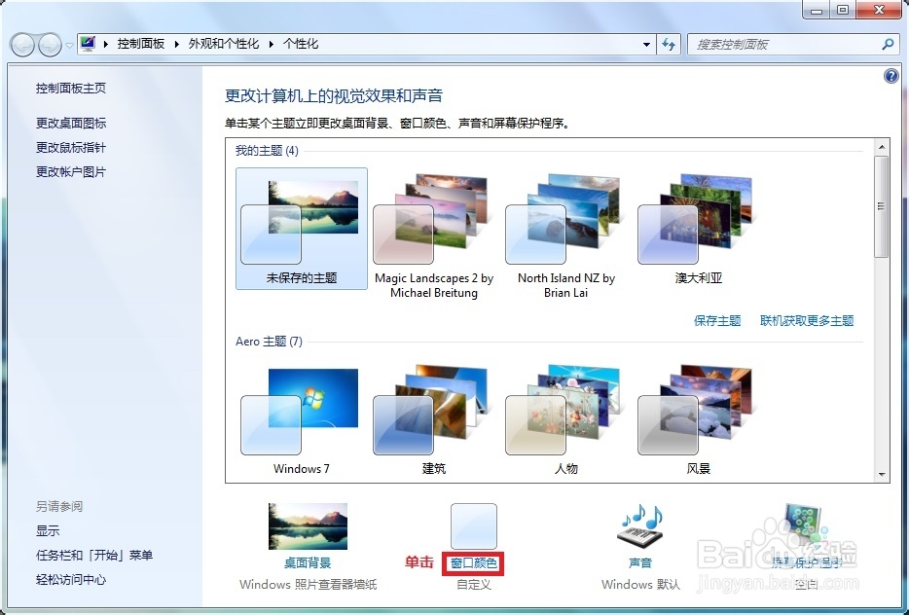Open the recent pages dropdown arrow
Screen dimensions: 909x615
pos(69,45)
